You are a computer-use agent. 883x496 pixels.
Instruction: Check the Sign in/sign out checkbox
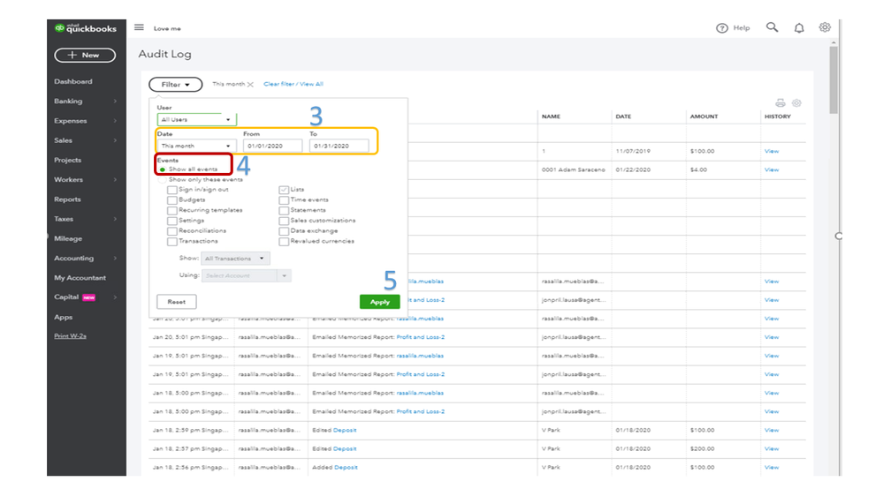pos(171,190)
